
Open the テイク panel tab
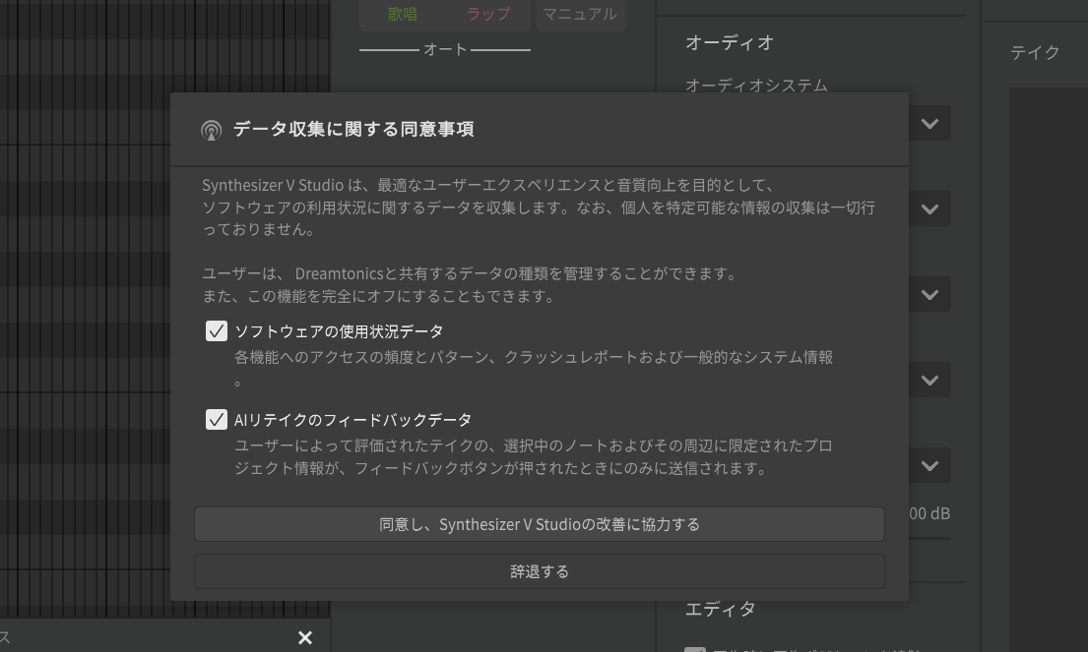tap(1035, 53)
